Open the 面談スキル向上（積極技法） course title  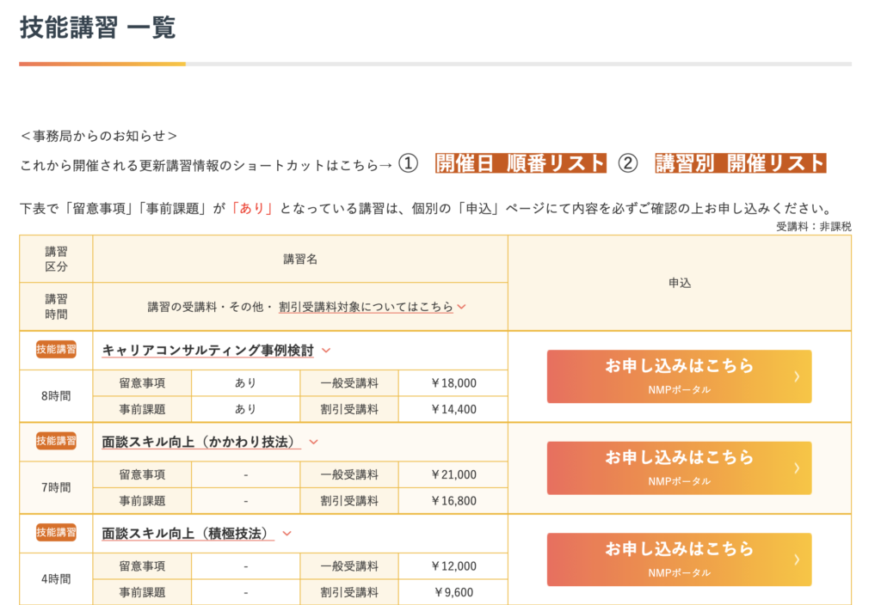point(188,533)
